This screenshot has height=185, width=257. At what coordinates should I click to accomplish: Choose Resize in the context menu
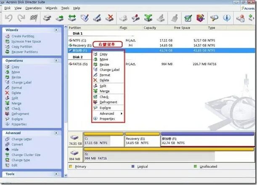click(108, 65)
